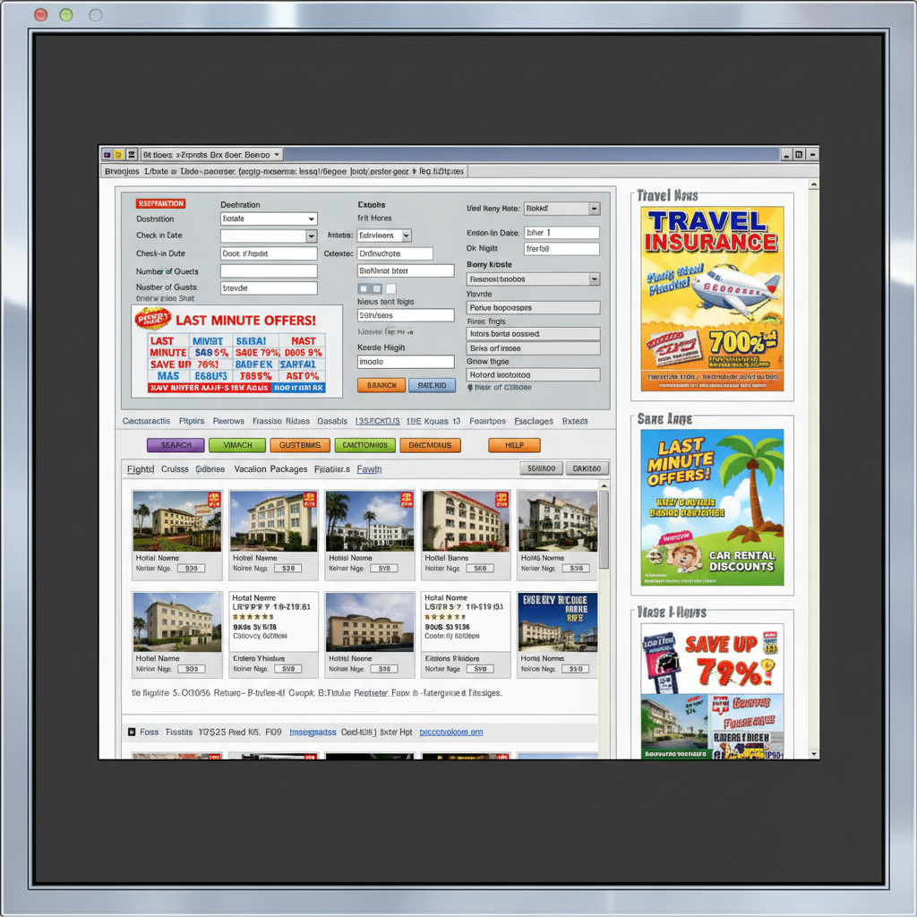The image size is (917, 917).
Task: Open the Destination dropdown
Action: (x=269, y=219)
